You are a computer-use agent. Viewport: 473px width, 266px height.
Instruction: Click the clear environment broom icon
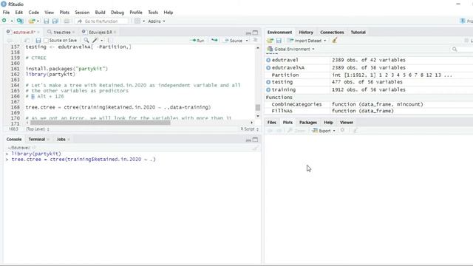pos(335,40)
